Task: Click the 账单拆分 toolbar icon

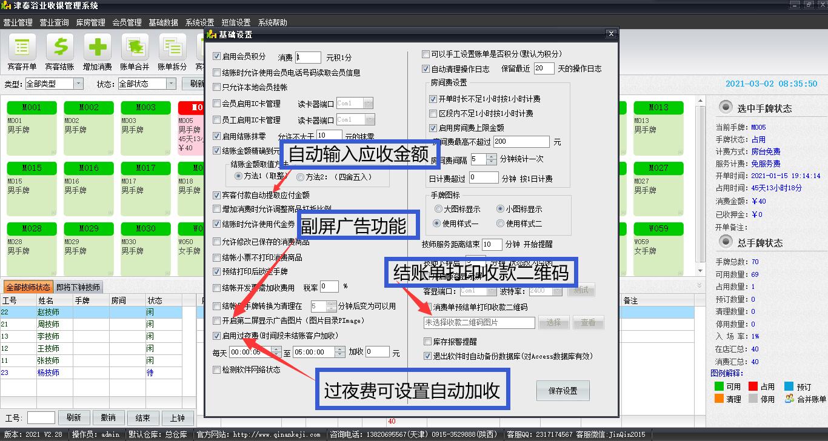Action: pyautogui.click(x=172, y=48)
